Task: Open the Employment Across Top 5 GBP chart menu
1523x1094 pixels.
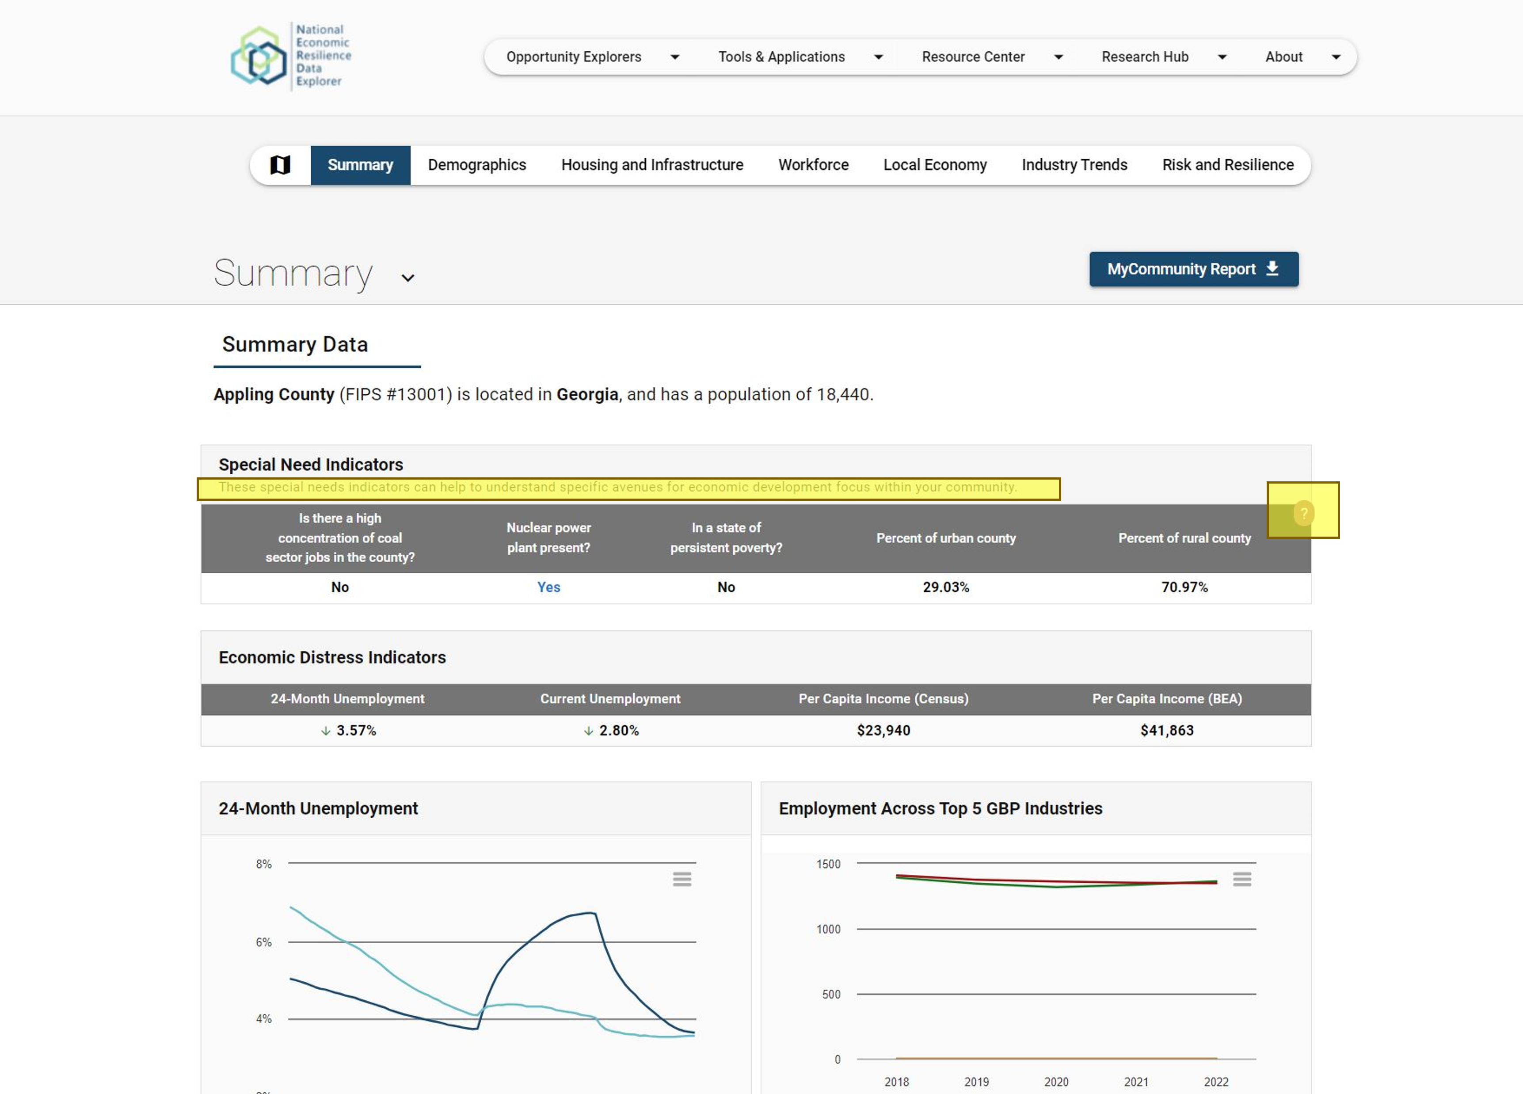Action: 1241,879
